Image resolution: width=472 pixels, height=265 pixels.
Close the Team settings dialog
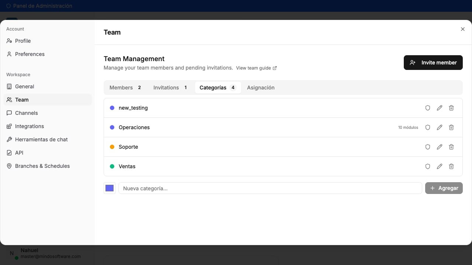[x=463, y=29]
